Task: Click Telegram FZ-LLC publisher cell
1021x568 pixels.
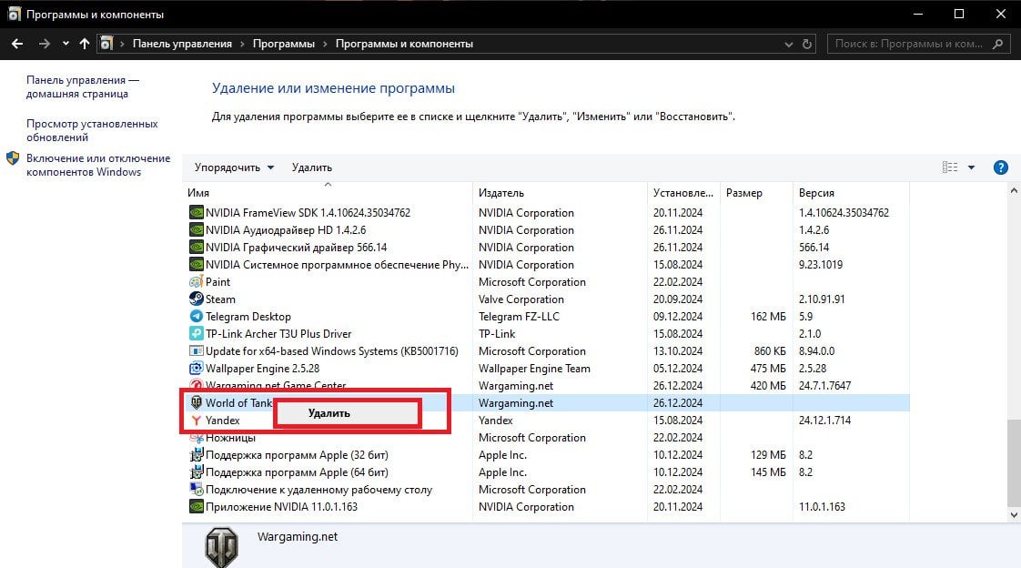Action: click(519, 317)
